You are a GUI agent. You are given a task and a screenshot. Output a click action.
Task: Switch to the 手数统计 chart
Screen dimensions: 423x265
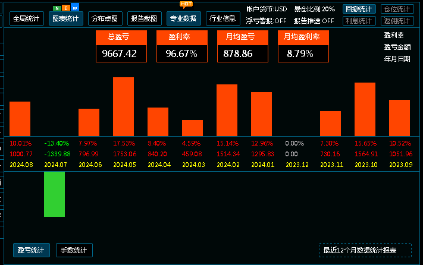coord(74,250)
